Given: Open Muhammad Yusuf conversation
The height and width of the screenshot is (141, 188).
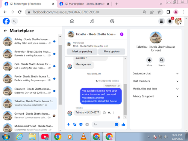Looking at the screenshot, I should coord(29,127).
